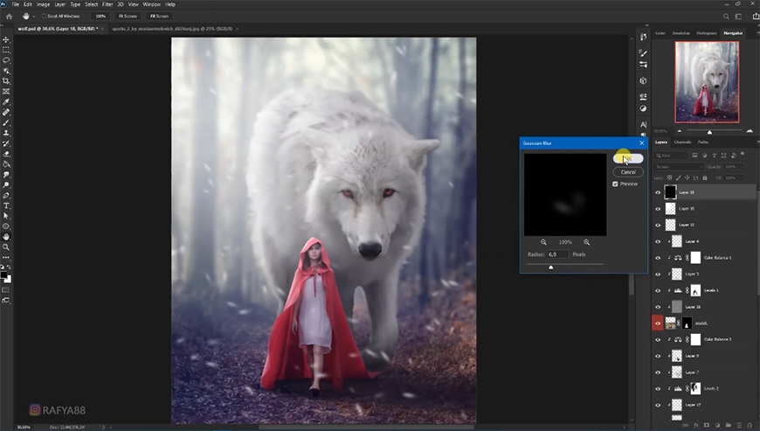The image size is (760, 431).
Task: Select the Crop tool
Action: click(6, 81)
